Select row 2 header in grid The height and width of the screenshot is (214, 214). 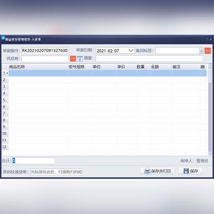[x=5, y=80]
